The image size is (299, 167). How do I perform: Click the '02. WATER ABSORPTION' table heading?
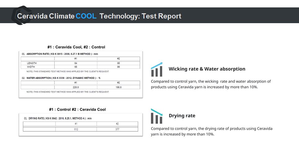[x=61, y=78]
